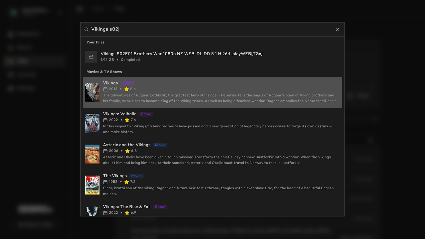The height and width of the screenshot is (239, 425).
Task: Select the 'Vikings' show title
Action: coord(111,83)
